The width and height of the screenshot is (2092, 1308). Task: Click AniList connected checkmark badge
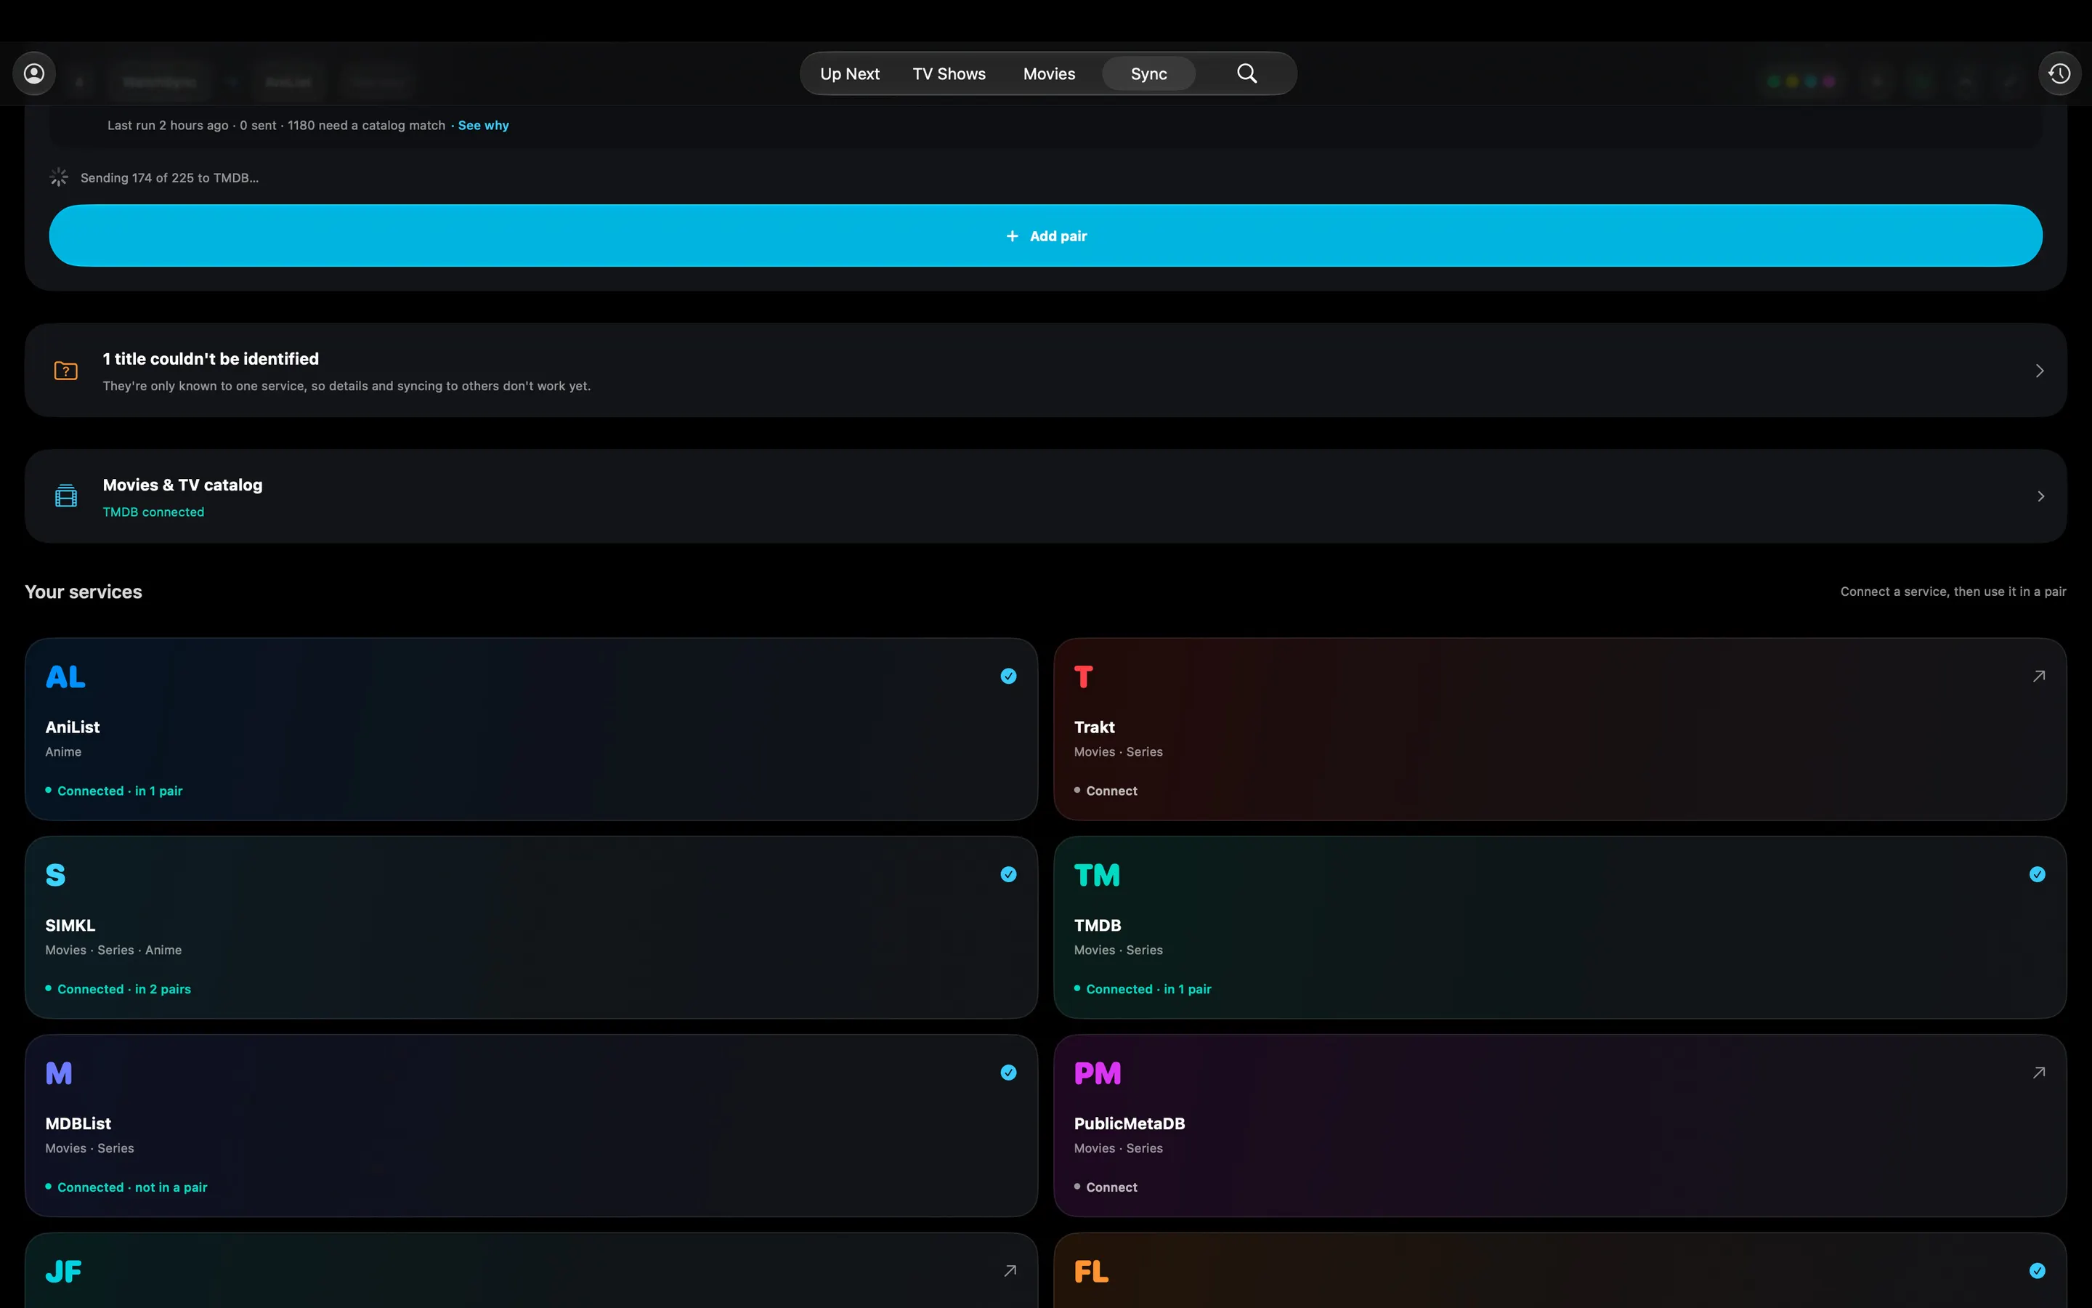(x=1008, y=677)
